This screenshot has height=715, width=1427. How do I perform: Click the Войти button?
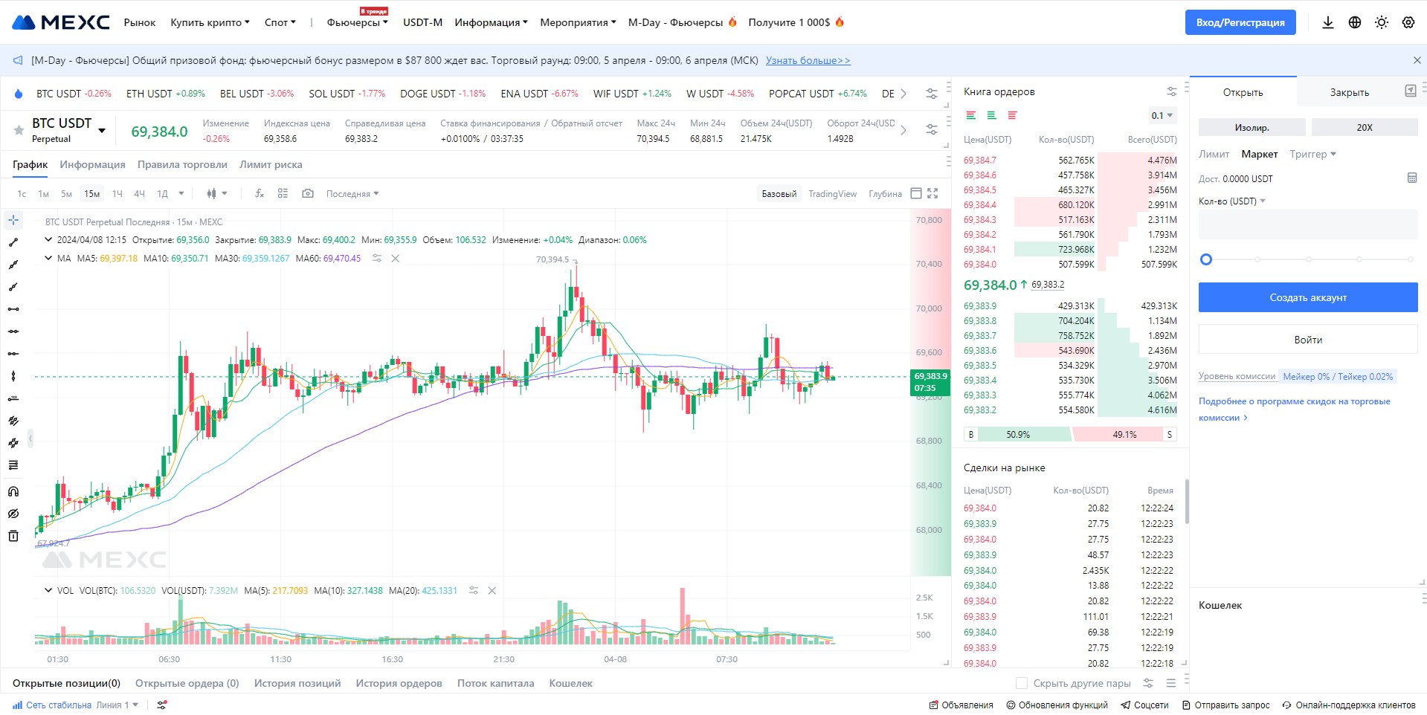1308,340
